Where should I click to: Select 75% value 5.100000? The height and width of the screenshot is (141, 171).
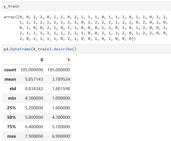pyautogui.click(x=61, y=127)
